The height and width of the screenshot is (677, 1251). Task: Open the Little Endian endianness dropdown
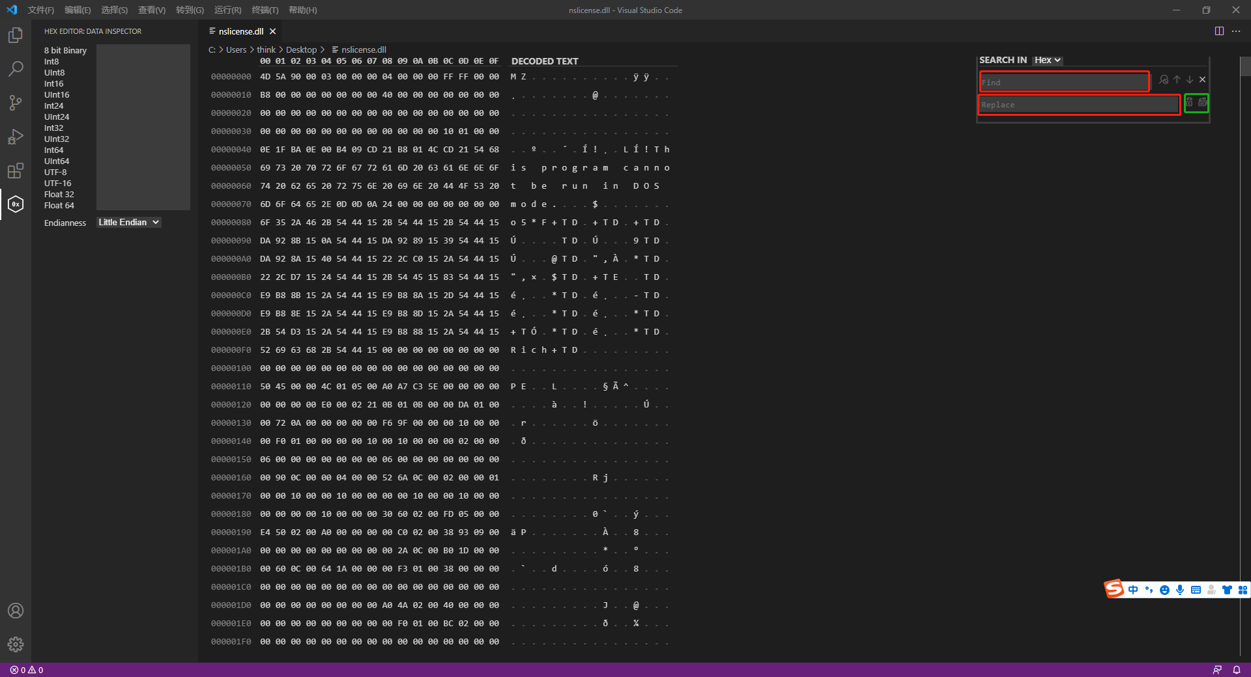(128, 222)
